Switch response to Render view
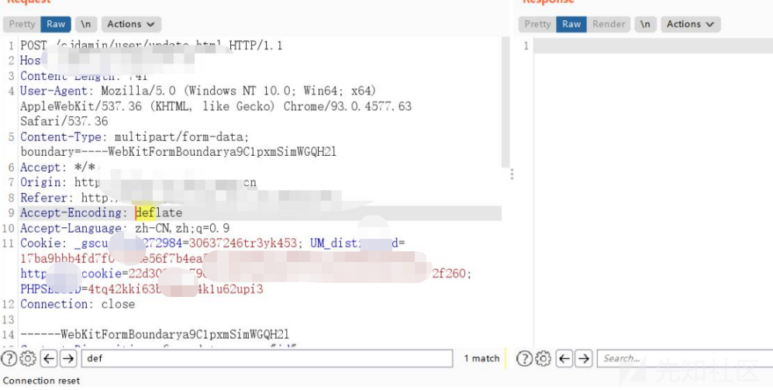This screenshot has width=773, height=390. 609,24
